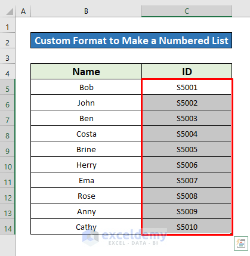Viewport: 250px width, 256px height.
Task: Select column B header
Action: (86, 11)
